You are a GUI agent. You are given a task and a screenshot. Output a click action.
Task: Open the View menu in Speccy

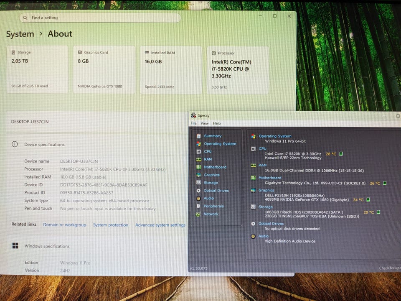click(205, 123)
